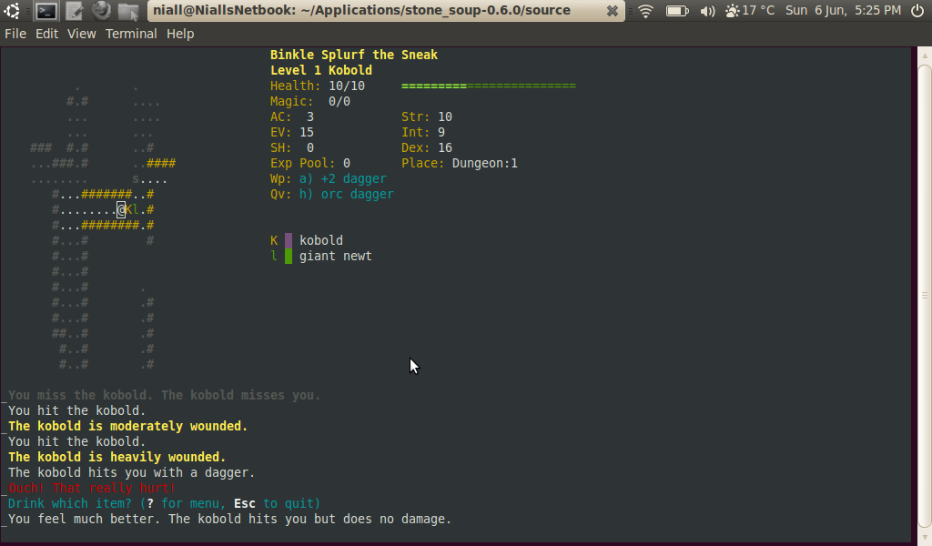Open the View menu
Image resolution: width=932 pixels, height=546 pixels.
81,34
